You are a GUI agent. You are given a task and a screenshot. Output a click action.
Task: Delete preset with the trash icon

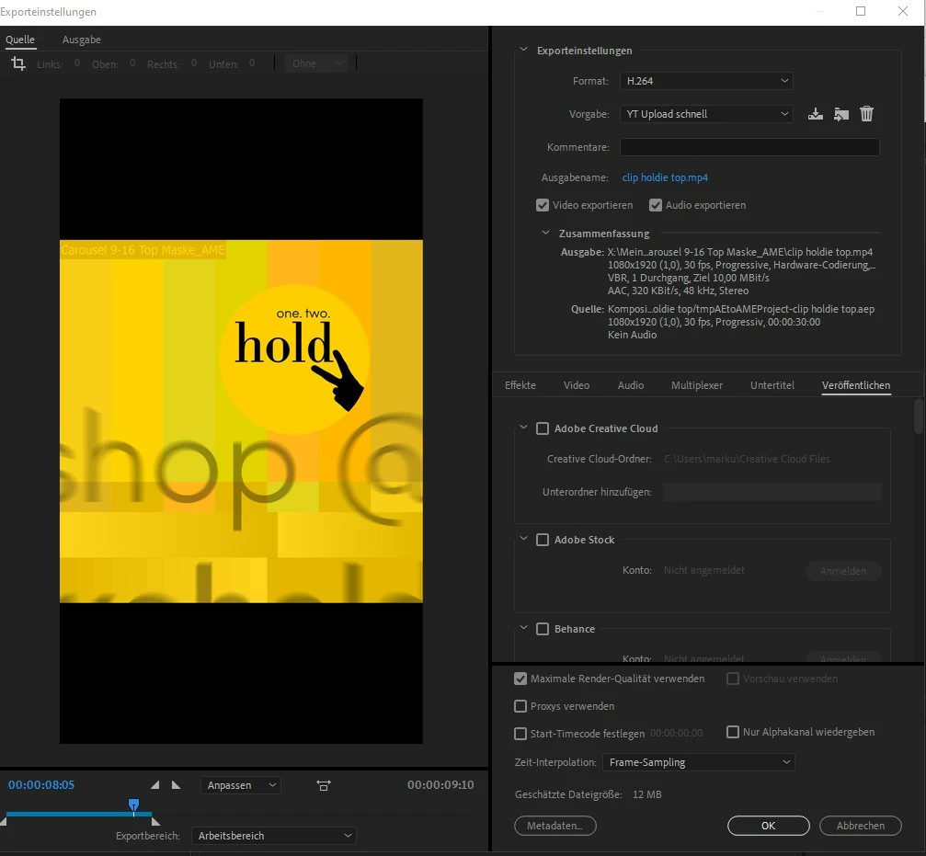[866, 114]
